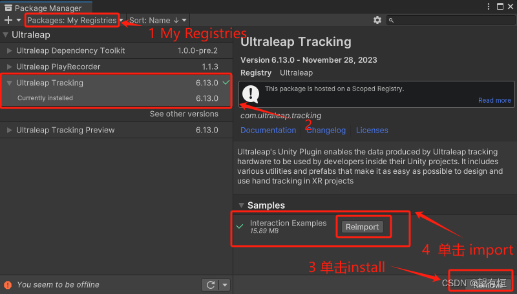Expand Ultraleap PlayRecorder versions
The image size is (517, 294).
point(9,67)
